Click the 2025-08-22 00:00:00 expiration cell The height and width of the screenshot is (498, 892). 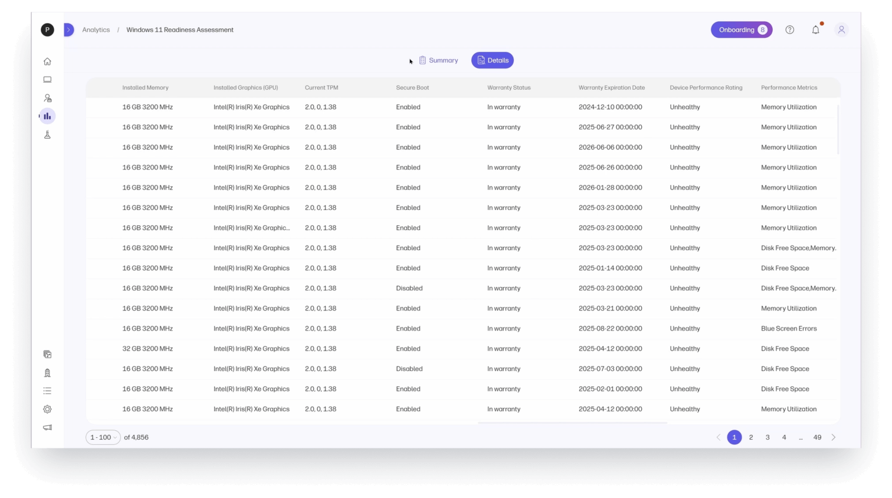(611, 329)
